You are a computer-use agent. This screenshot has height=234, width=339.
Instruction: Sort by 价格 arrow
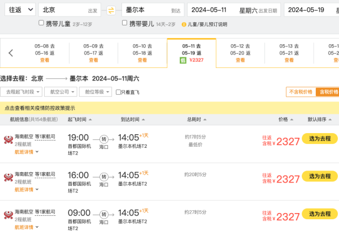click(x=292, y=120)
